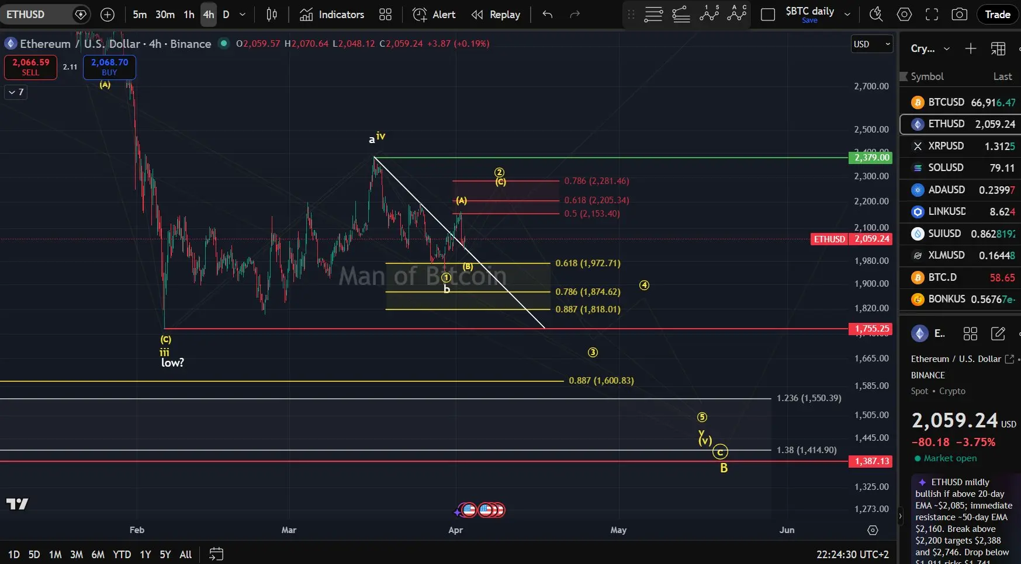
Task: Select the Elliott correction wave A-C tool
Action: [x=737, y=15]
